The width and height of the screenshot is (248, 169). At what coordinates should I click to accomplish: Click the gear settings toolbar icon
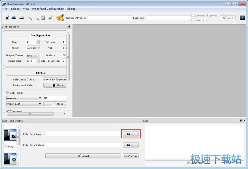(7, 18)
